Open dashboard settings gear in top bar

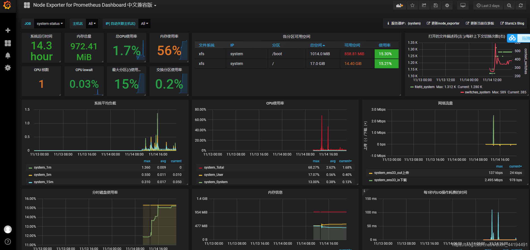point(447,5)
